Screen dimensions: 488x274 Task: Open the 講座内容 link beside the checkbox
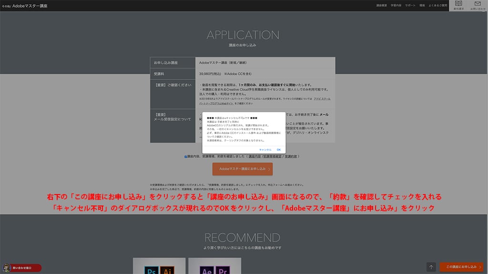pyautogui.click(x=254, y=157)
